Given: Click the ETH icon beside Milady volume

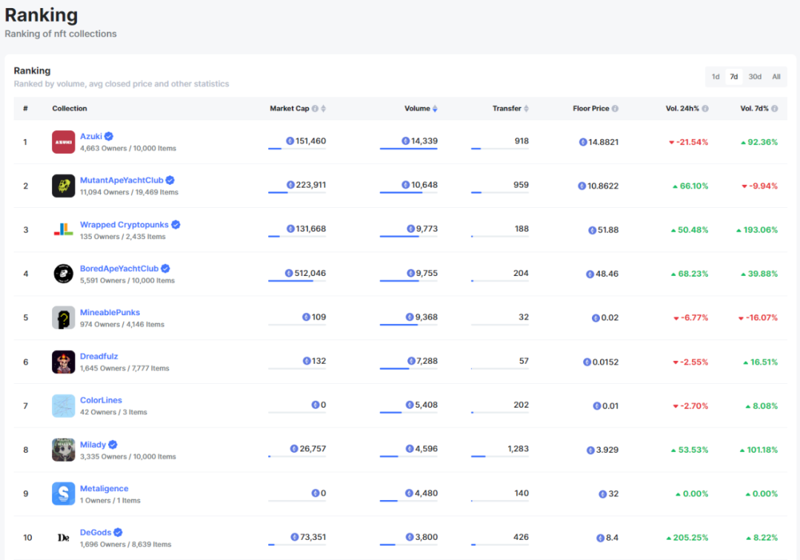Looking at the screenshot, I should click(x=409, y=448).
